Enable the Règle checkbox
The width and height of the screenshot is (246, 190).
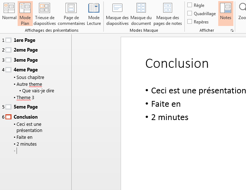(190, 5)
